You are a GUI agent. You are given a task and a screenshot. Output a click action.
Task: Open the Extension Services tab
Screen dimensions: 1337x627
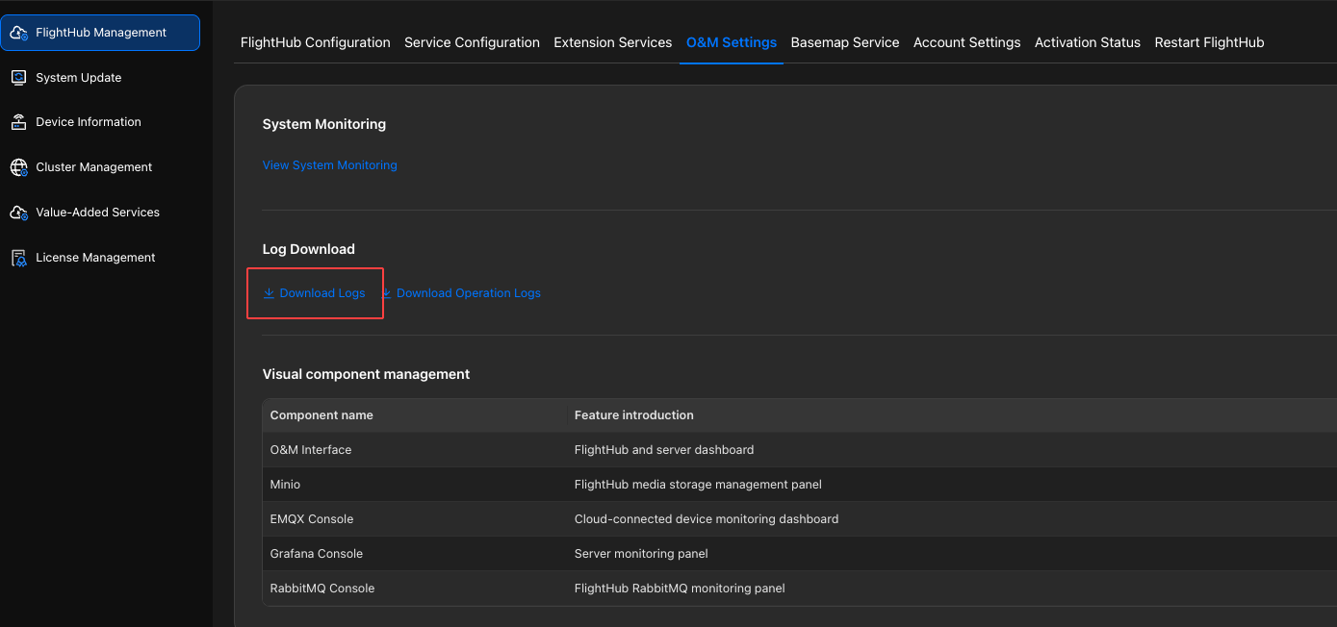click(613, 42)
